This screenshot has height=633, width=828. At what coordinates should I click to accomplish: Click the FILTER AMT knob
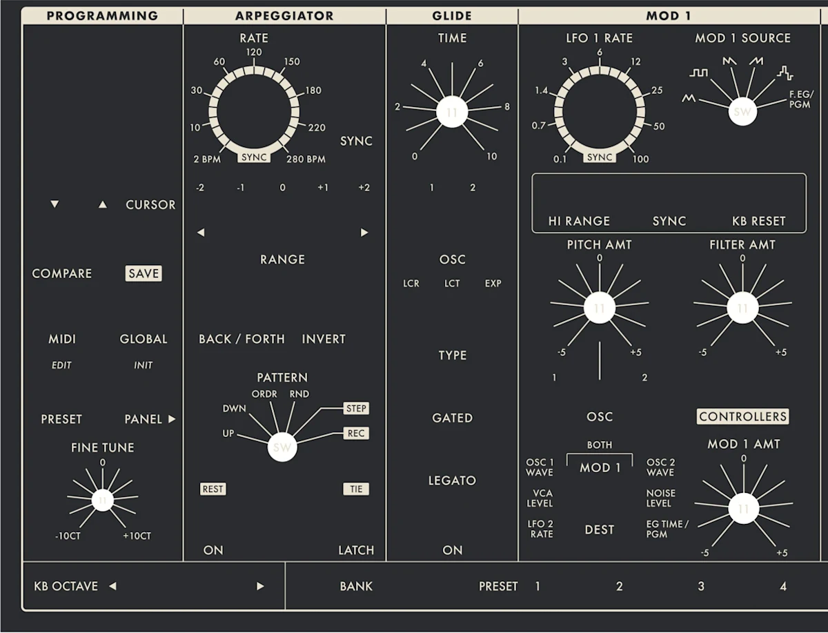click(742, 308)
